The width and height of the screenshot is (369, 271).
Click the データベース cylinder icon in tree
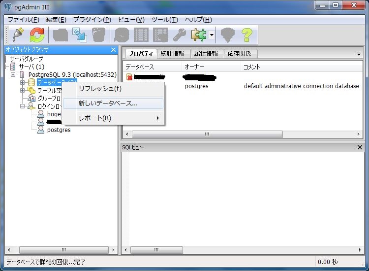31,82
